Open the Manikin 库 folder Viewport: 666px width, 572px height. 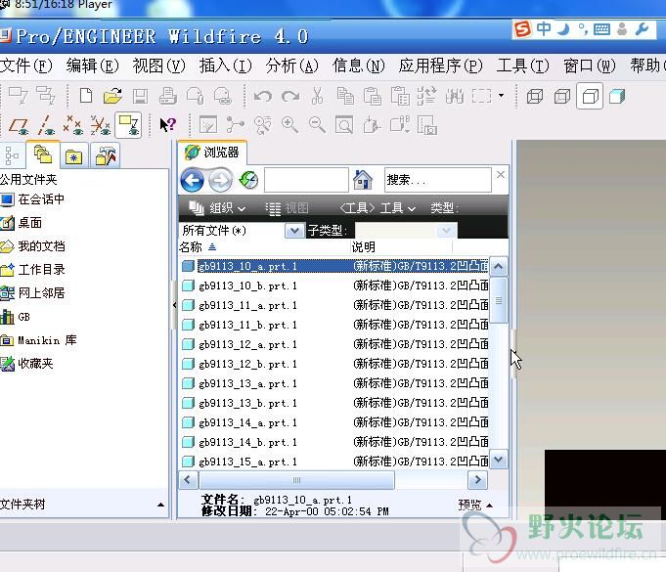point(39,340)
